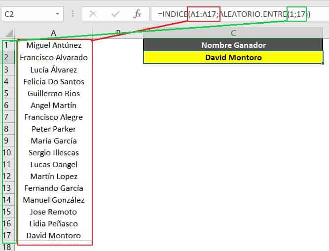Viewport: 329px width, 251px height.
Task: Click cell with Jose Remoto
Action: (54, 212)
